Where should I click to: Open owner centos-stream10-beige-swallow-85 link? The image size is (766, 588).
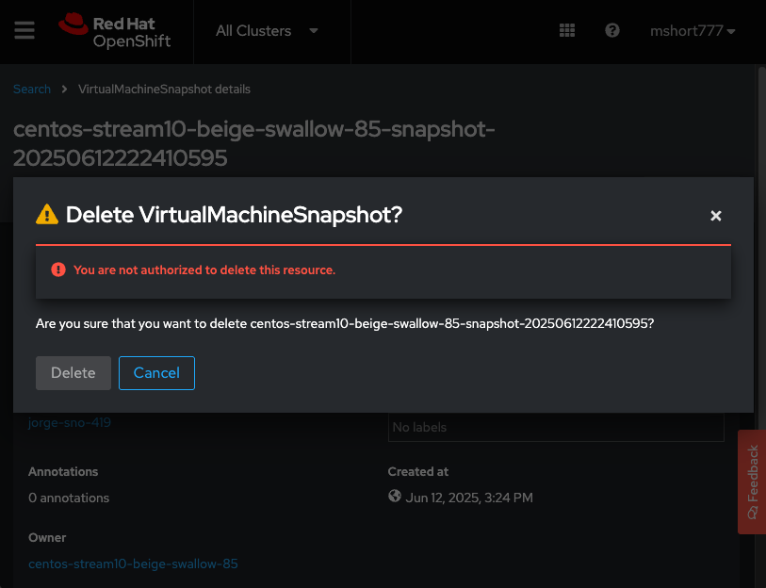tap(133, 564)
